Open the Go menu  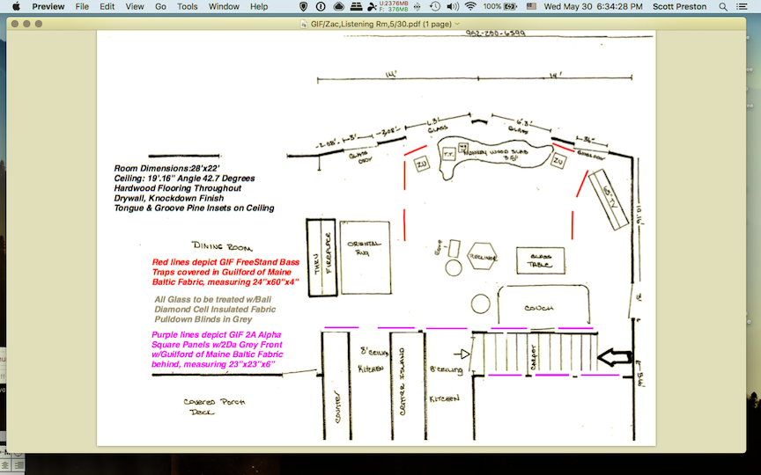[x=160, y=6]
